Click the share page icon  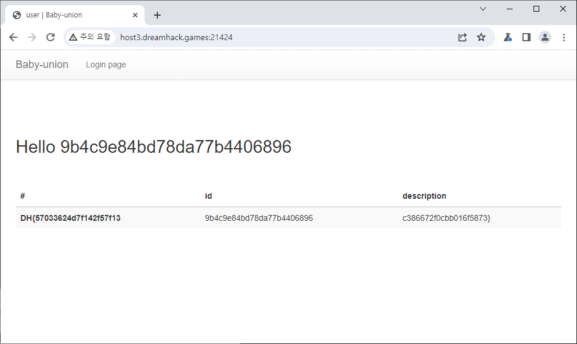pyautogui.click(x=463, y=37)
